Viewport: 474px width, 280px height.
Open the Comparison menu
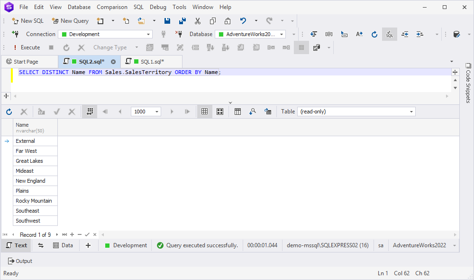tap(112, 7)
